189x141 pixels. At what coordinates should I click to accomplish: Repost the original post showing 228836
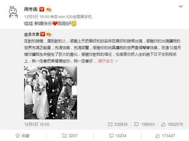point(118,124)
